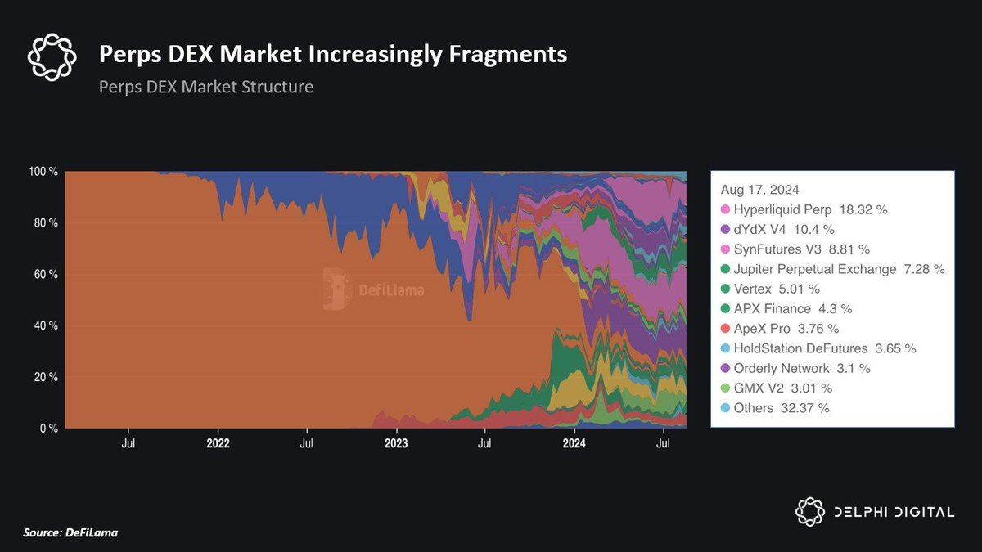
Task: Click the Aug 17, 2024 date label
Action: (760, 190)
